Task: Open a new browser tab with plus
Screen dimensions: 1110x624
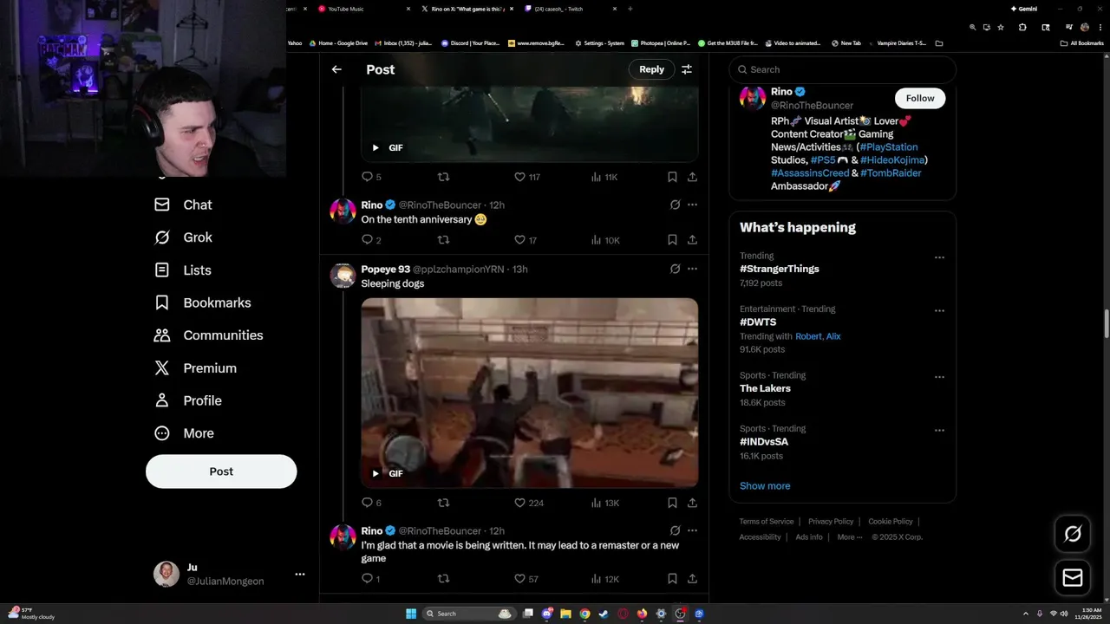Action: point(630,9)
